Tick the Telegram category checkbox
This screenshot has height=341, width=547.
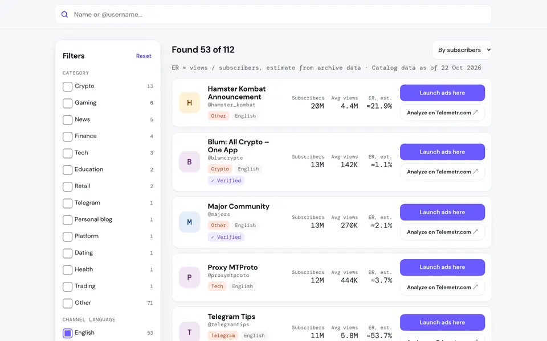coord(67,203)
